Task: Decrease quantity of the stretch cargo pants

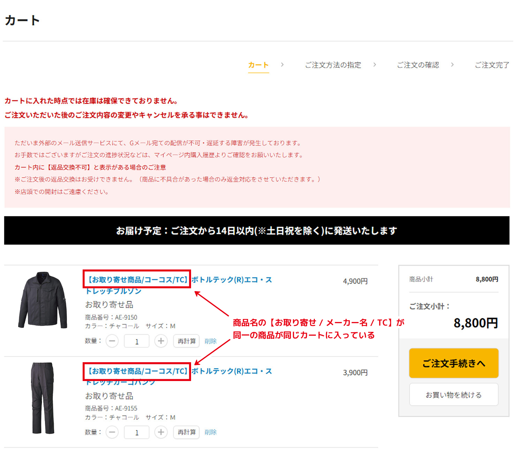Action: pos(112,432)
